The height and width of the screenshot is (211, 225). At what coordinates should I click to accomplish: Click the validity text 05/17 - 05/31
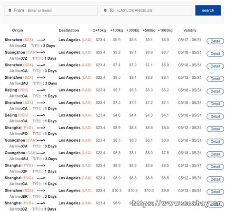point(190,40)
